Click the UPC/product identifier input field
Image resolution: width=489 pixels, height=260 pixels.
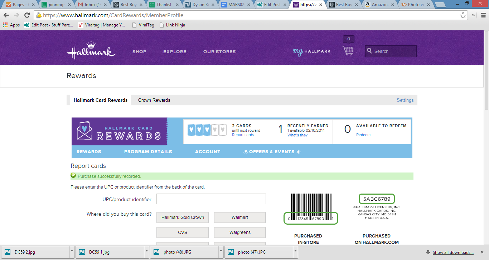point(211,199)
